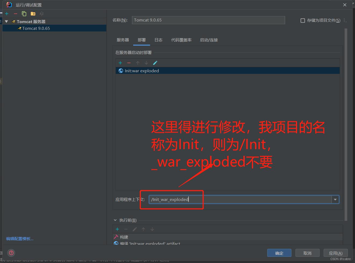Open 编辑配置模板 link

[x=20, y=239]
